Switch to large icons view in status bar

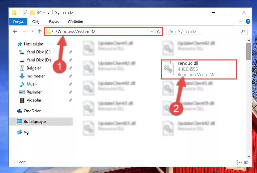pos(247,162)
